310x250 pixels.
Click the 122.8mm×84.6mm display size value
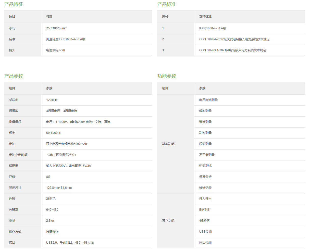coord(59,188)
